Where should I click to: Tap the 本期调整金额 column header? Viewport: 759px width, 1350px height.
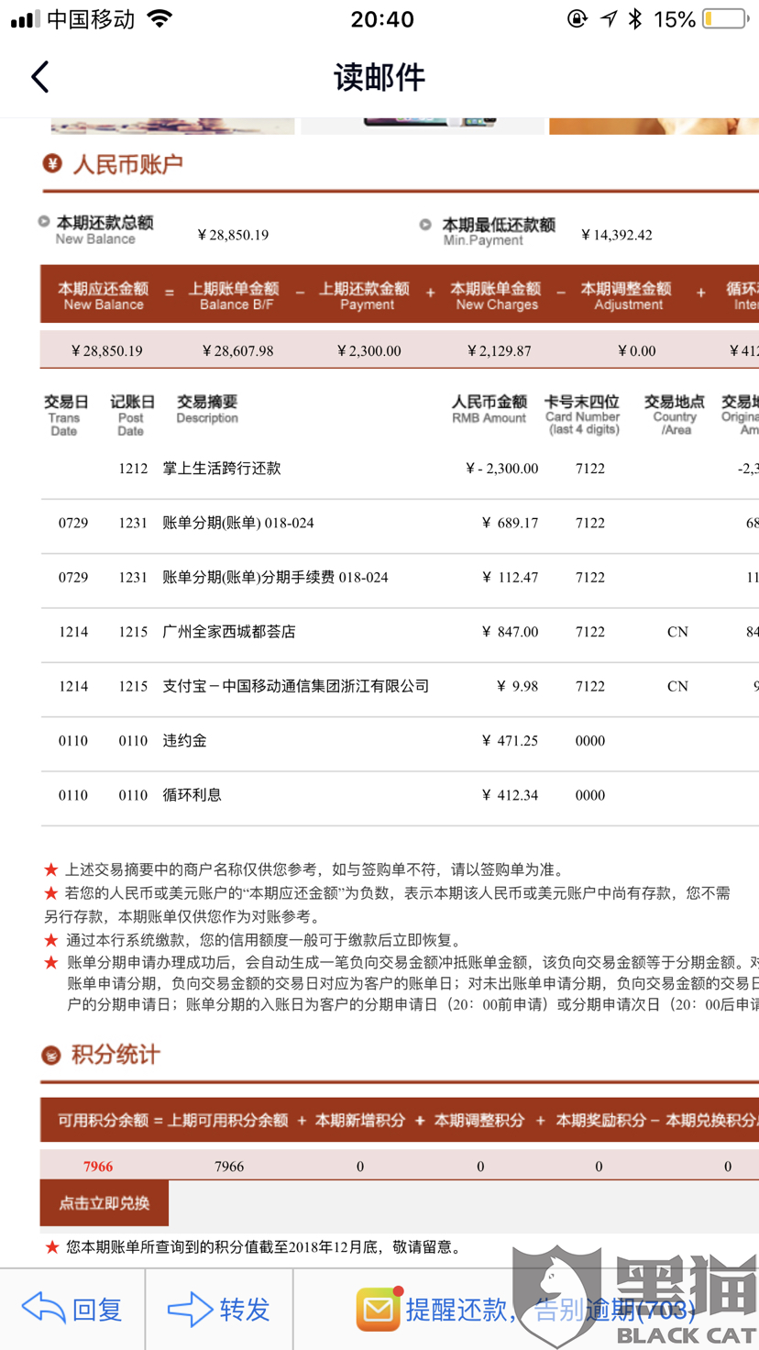pyautogui.click(x=626, y=295)
